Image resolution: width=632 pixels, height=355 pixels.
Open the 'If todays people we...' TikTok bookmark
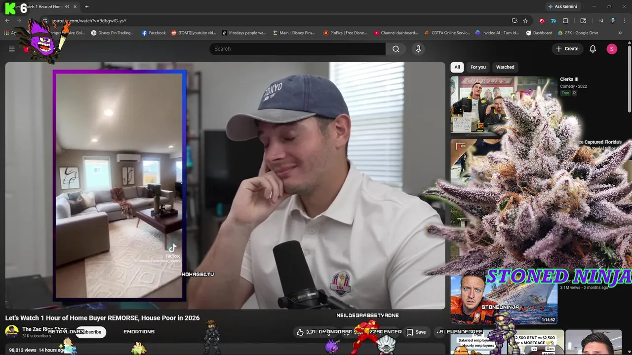(244, 33)
